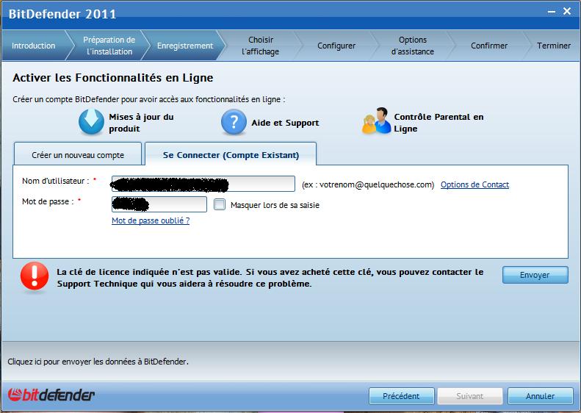This screenshot has width=581, height=413.
Task: Click the Mises à jour du produit download icon
Action: tap(91, 122)
